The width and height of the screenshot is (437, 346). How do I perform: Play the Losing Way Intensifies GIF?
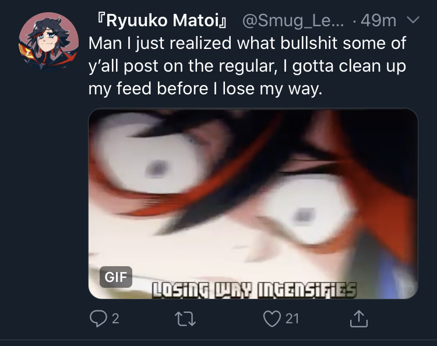253,203
